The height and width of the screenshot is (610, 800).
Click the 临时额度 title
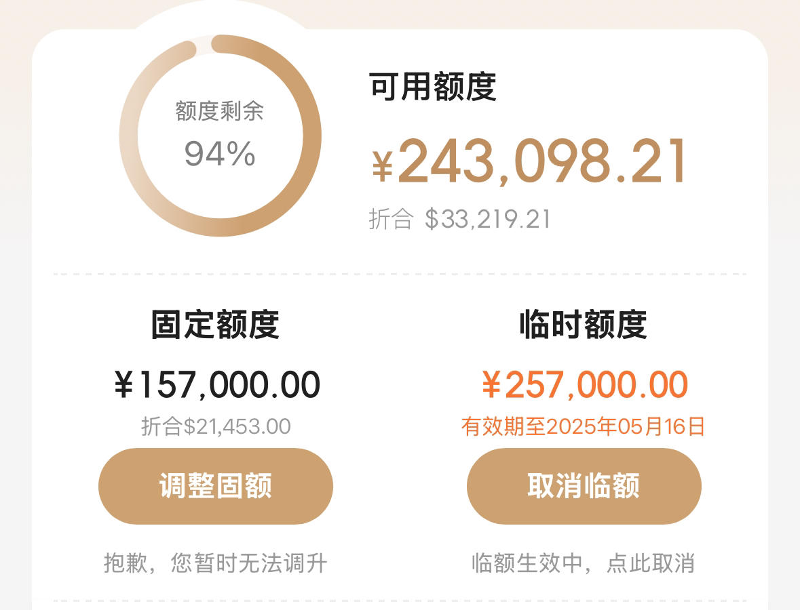point(583,324)
